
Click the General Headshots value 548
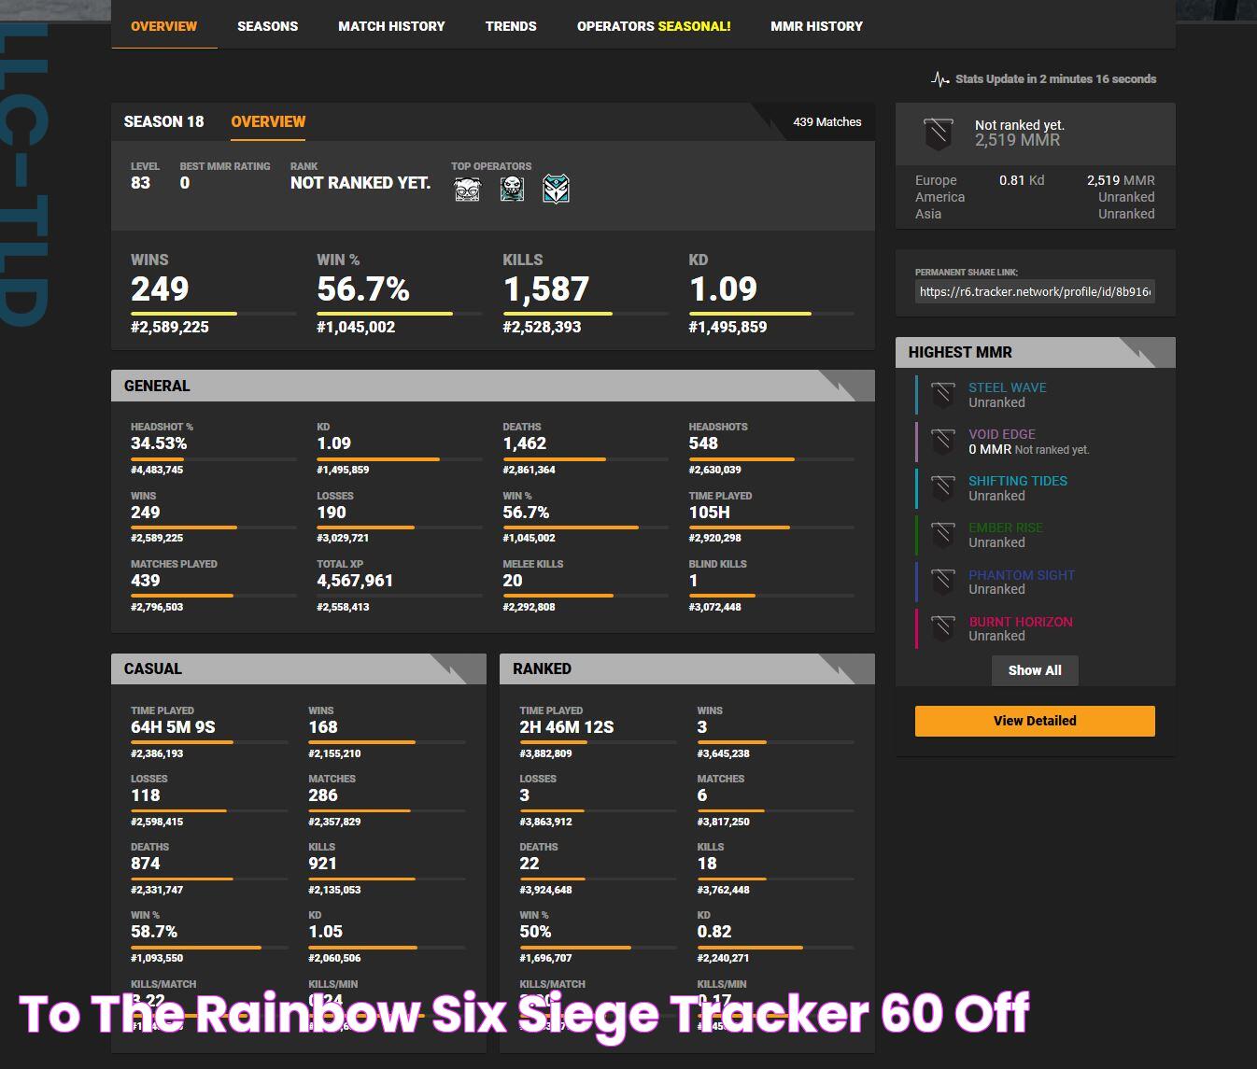tap(703, 443)
